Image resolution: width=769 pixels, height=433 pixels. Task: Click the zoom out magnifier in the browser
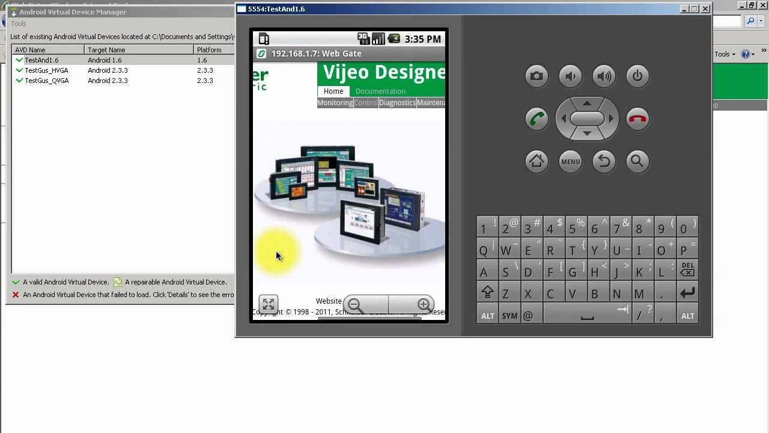[355, 305]
